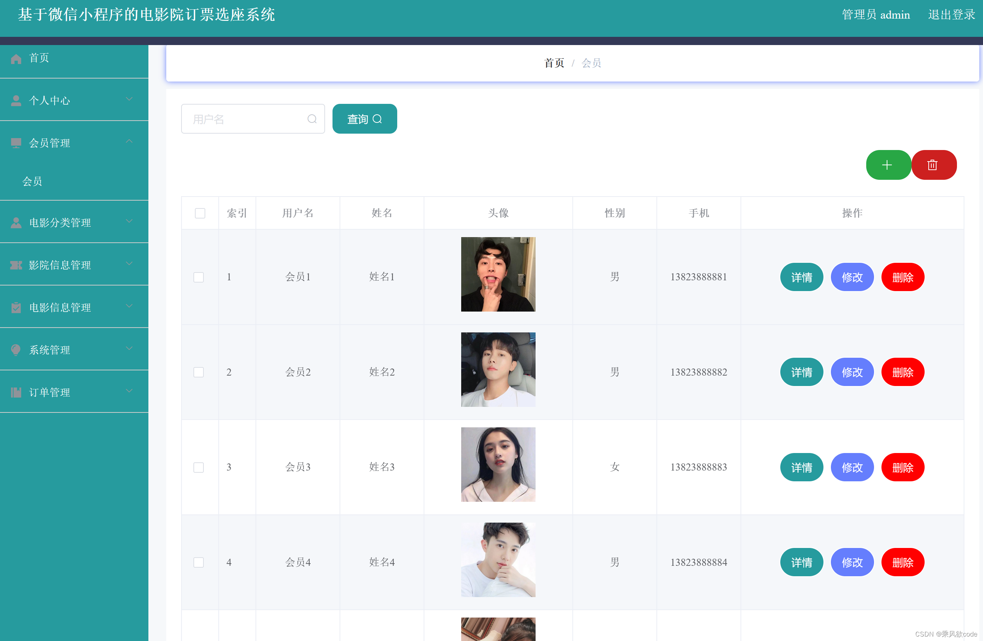The height and width of the screenshot is (641, 983).
Task: Open 会员管理 via its monitor icon
Action: click(x=16, y=143)
